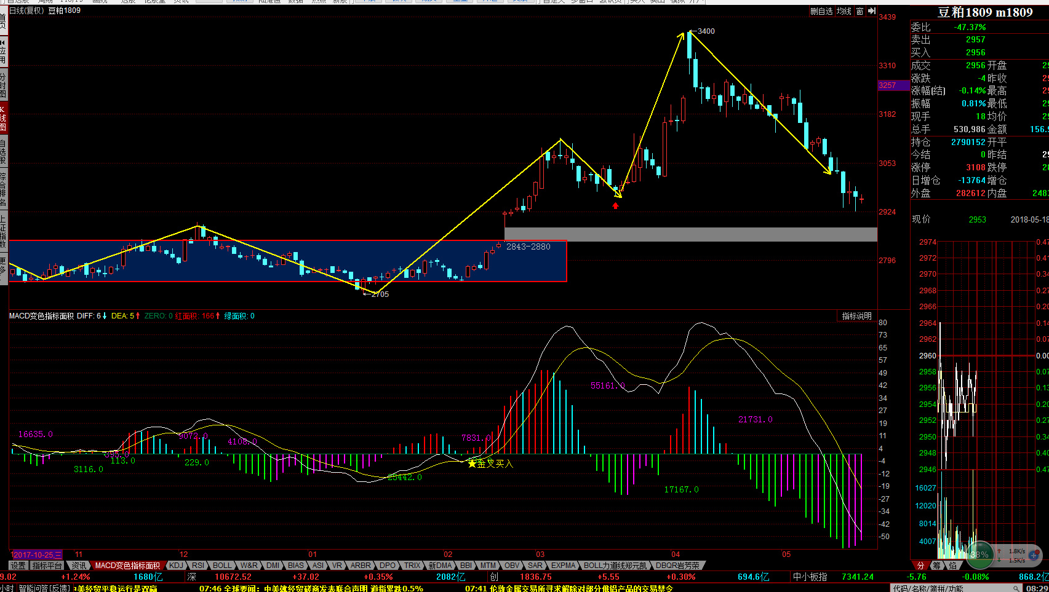Click the 深 index value 10672.52

233,577
